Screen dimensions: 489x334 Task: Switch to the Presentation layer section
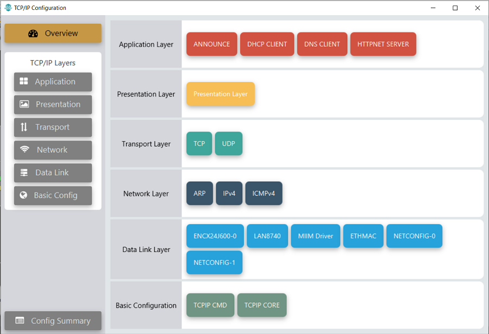[53, 105]
